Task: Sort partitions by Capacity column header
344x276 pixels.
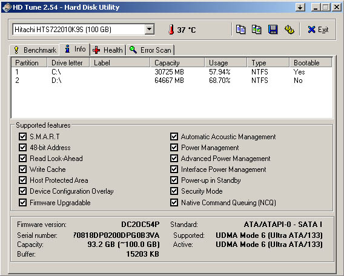Action: pos(177,63)
